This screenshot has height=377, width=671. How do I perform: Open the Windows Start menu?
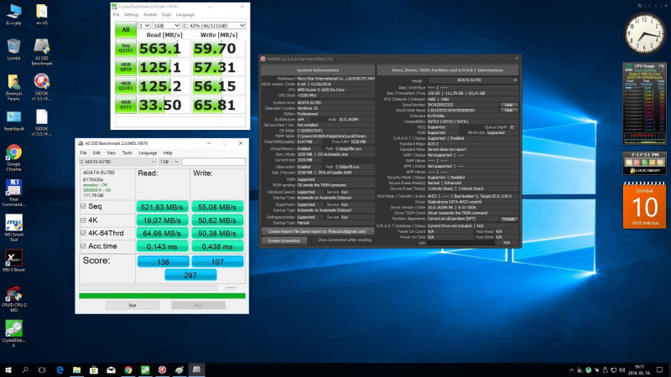coord(8,369)
